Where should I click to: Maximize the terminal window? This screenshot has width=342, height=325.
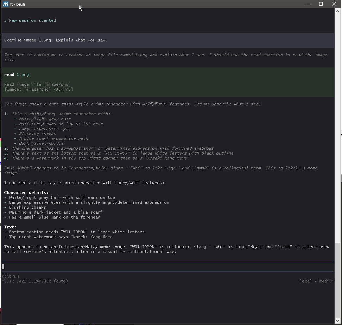(x=321, y=4)
